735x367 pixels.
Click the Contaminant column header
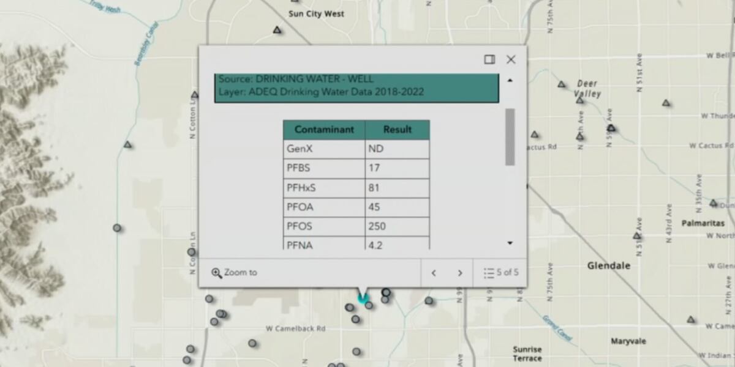coord(324,130)
